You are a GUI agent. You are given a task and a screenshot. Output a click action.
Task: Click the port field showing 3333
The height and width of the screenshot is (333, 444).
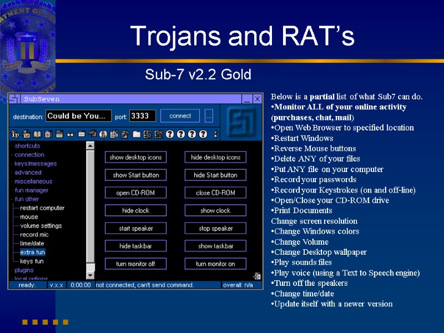143,116
